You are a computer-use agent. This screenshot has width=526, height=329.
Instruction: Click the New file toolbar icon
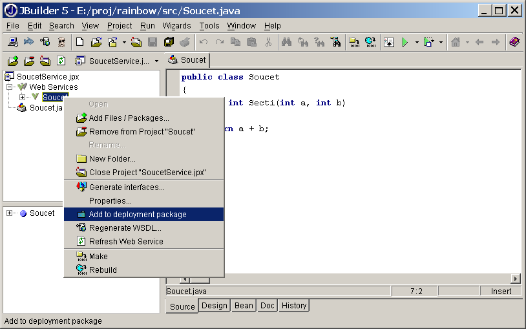tap(79, 42)
